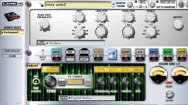
Task: Click the Learn button
Action: (x=12, y=56)
